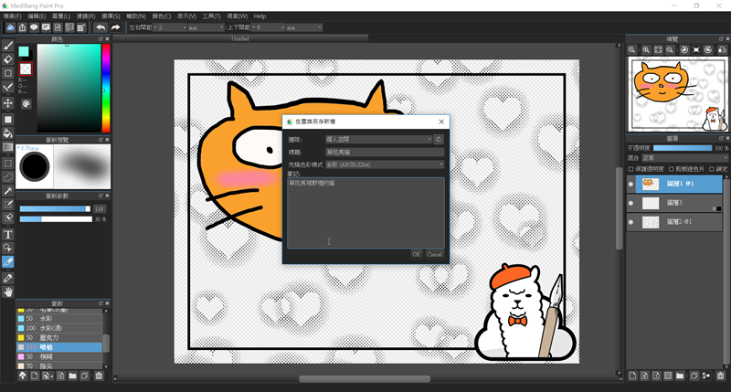
Task: Click the Undo arrow in toolbar
Action: pyautogui.click(x=100, y=27)
